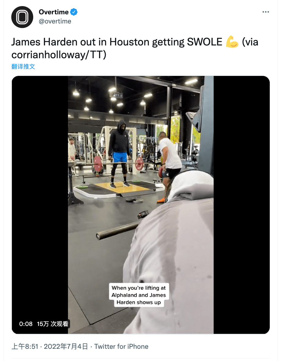
Task: Click the ceiling clock in the video
Action: (118, 95)
